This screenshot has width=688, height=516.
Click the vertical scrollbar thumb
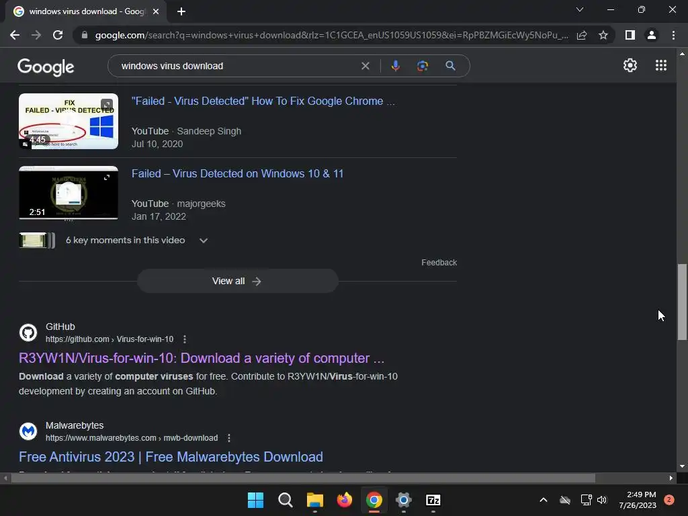682,302
